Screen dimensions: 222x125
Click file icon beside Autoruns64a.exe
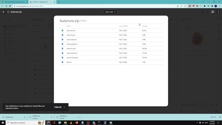click(x=62, y=44)
